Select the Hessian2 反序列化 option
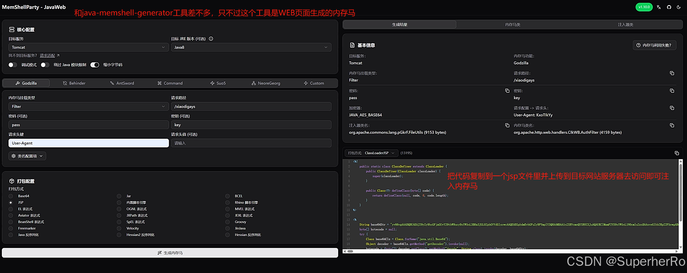The height and width of the screenshot is (273, 687). click(119, 235)
